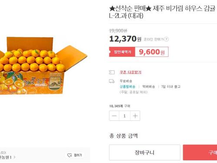Click the 9,600원 discount price box
The image size is (217, 163).
pos(152,52)
